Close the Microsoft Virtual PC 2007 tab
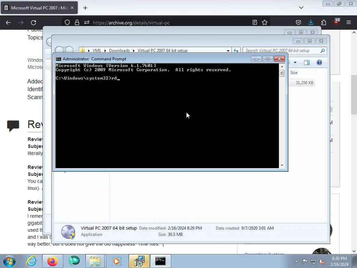357x268 pixels. (72, 8)
